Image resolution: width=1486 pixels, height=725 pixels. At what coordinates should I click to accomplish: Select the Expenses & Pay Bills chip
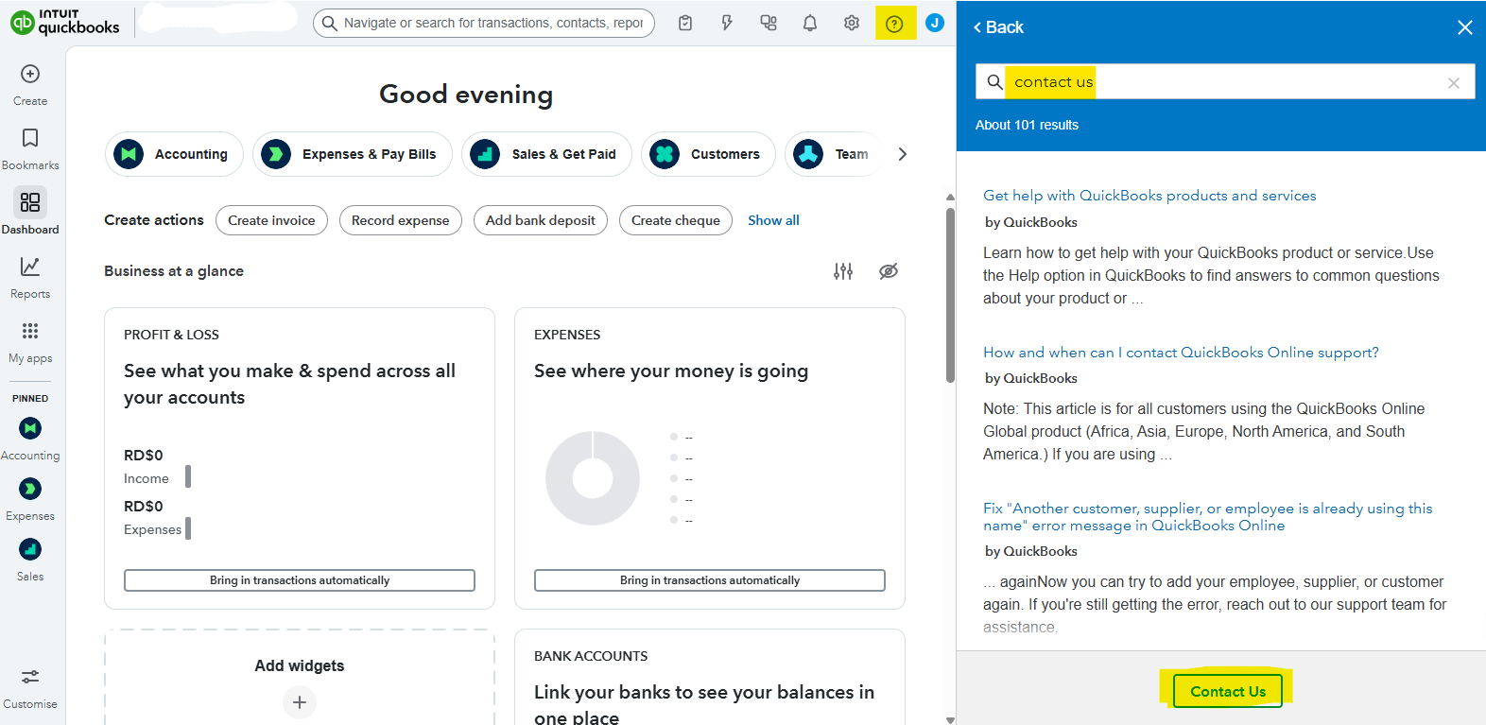click(x=352, y=154)
